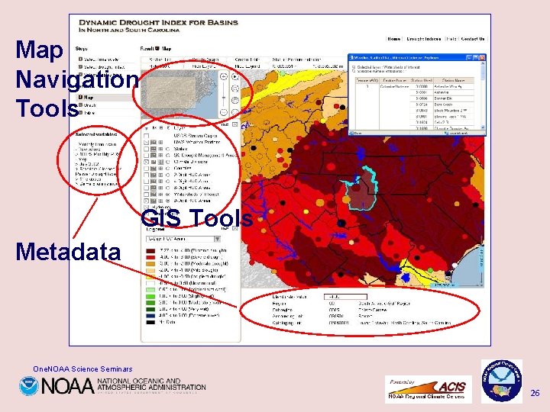This screenshot has height=412, width=550.
Task: Open table icon for Counties layer
Action: coord(160,169)
